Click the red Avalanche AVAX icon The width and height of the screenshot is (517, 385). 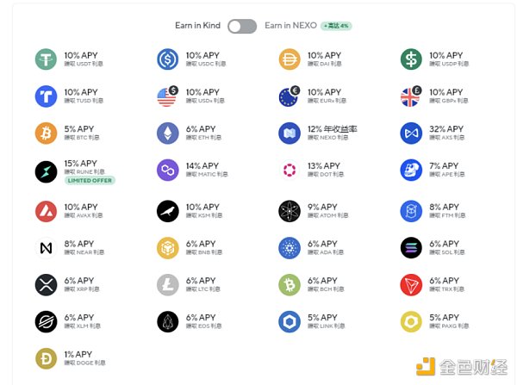46,211
